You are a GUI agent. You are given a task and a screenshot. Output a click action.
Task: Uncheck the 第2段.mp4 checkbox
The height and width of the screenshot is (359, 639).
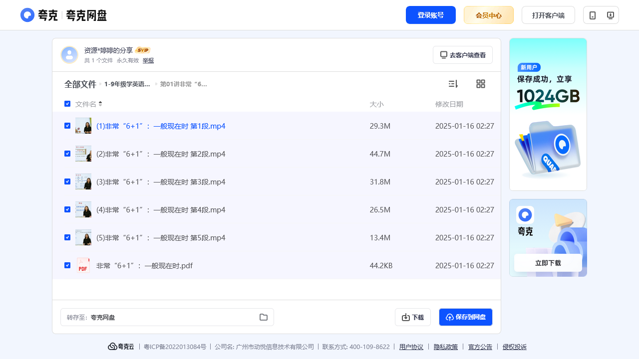[x=67, y=154]
